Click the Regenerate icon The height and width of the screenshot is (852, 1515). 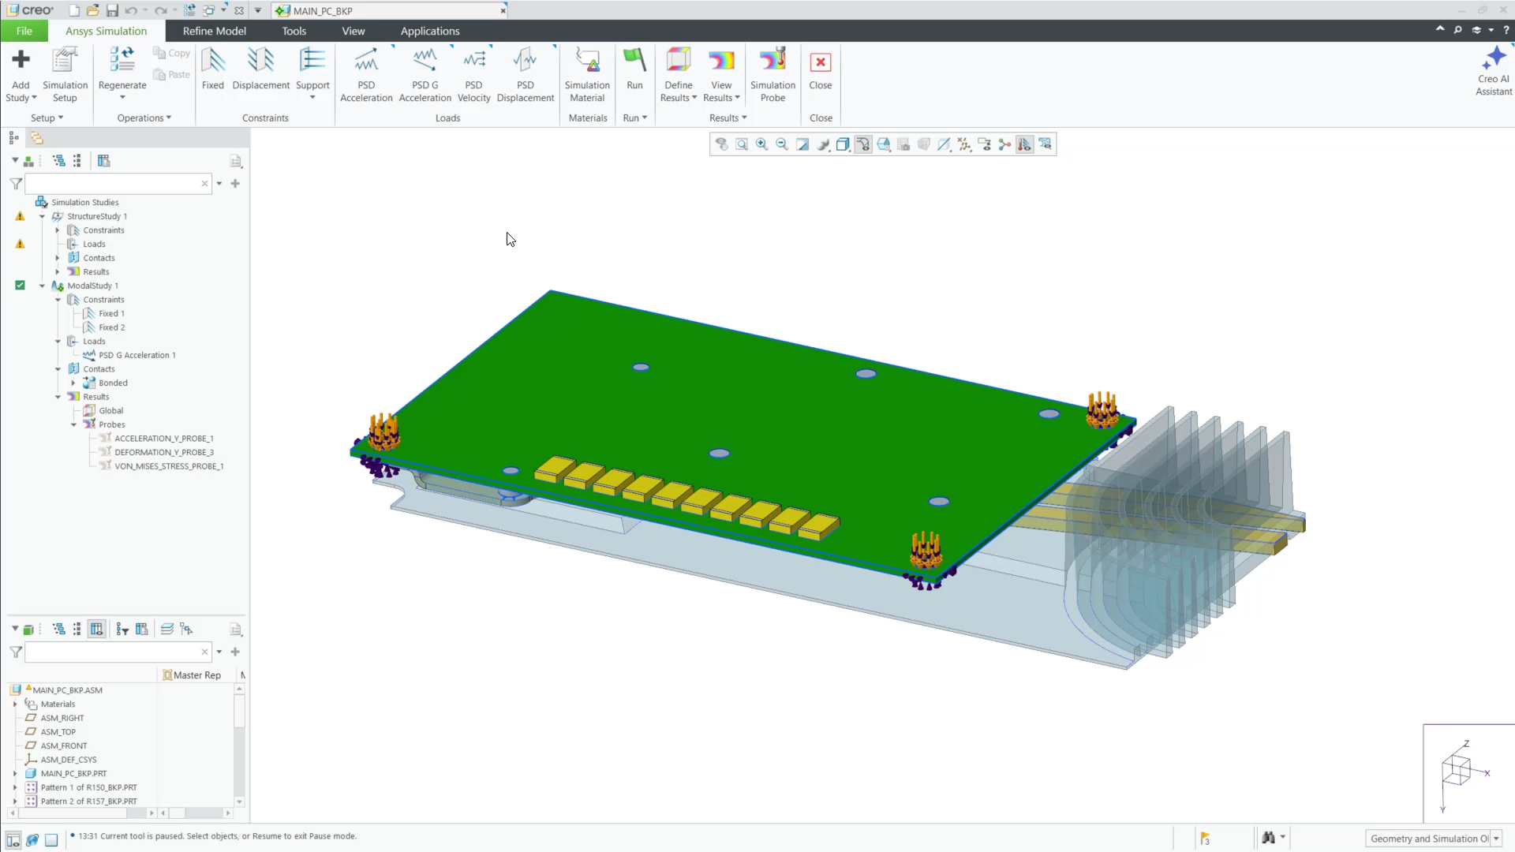click(122, 60)
